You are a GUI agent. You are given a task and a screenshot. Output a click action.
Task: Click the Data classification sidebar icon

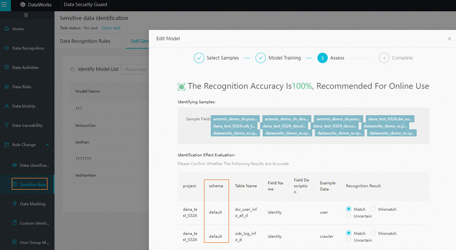coord(14,165)
